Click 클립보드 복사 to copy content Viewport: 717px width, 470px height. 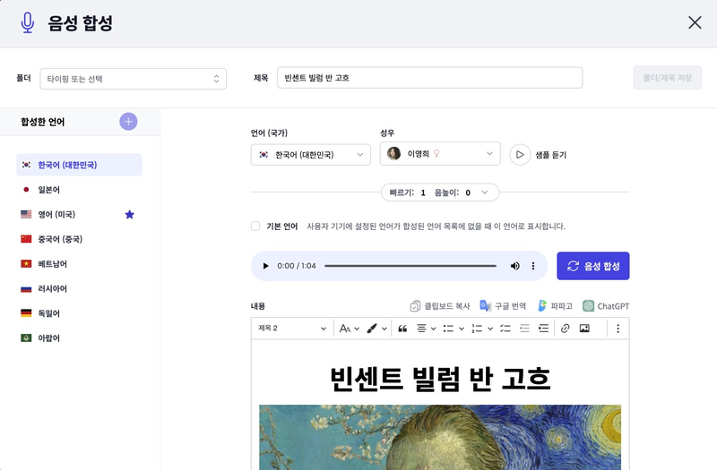[440, 306]
